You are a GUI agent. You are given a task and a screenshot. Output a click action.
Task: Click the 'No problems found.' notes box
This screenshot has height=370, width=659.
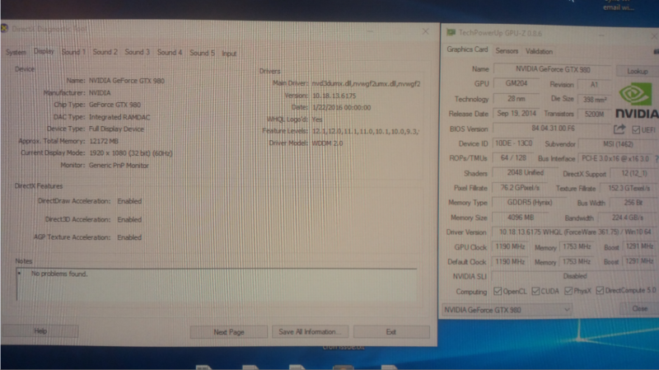[x=217, y=284]
